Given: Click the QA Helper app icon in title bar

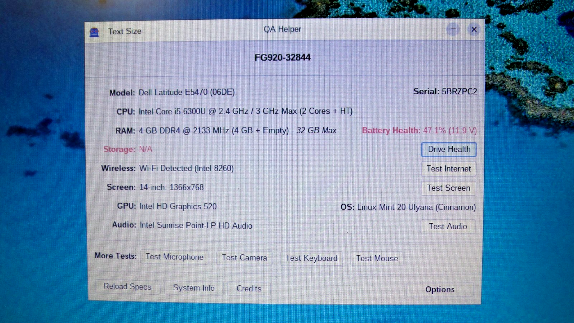Looking at the screenshot, I should (94, 32).
